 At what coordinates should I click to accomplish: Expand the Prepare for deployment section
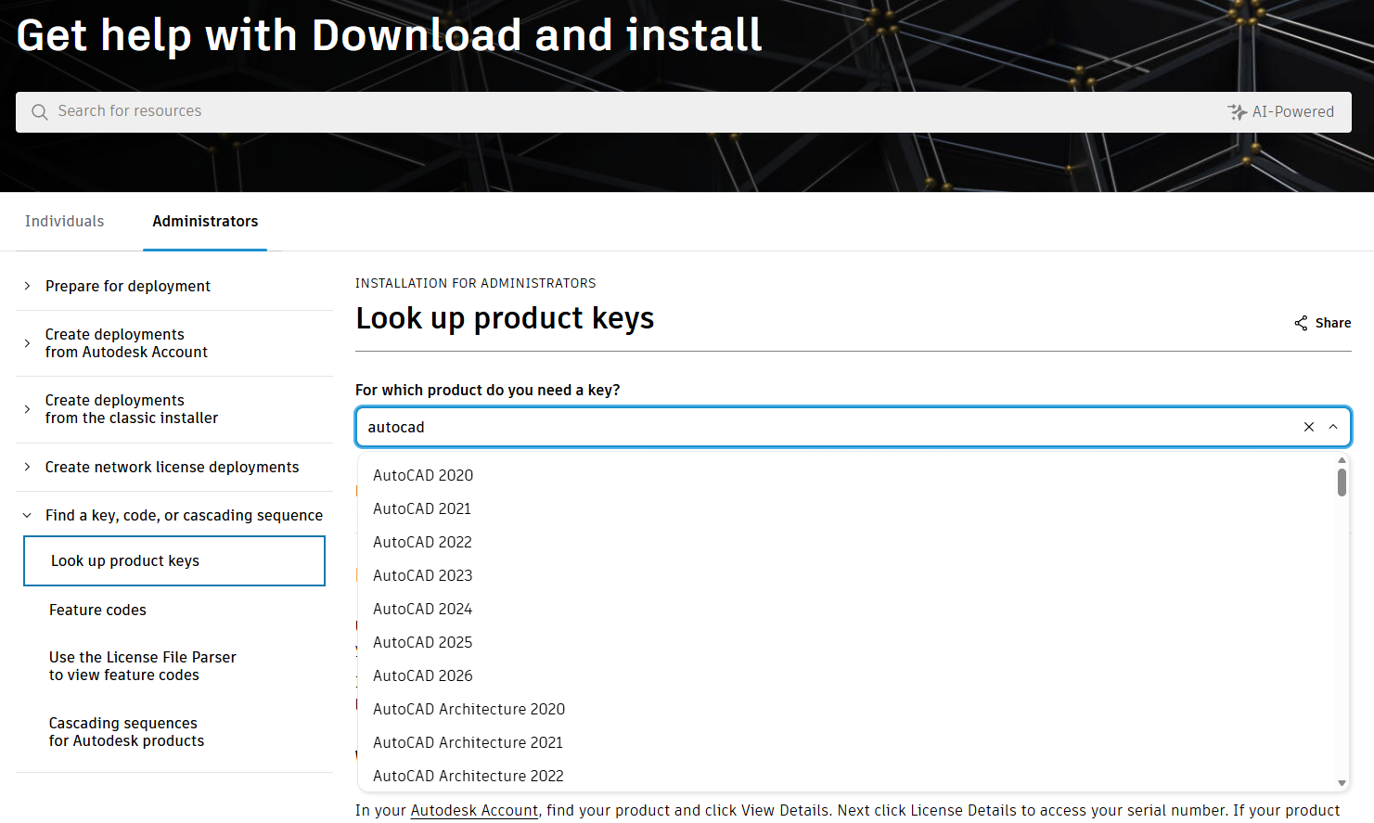pos(27,286)
